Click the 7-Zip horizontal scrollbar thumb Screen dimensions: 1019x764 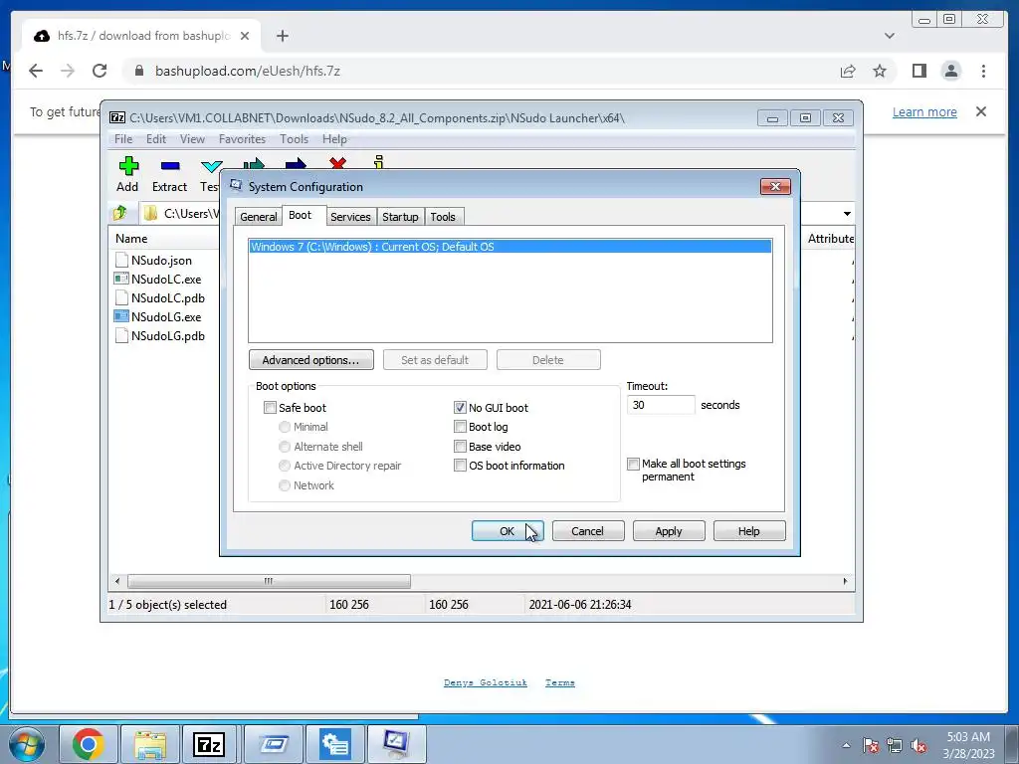(x=269, y=581)
